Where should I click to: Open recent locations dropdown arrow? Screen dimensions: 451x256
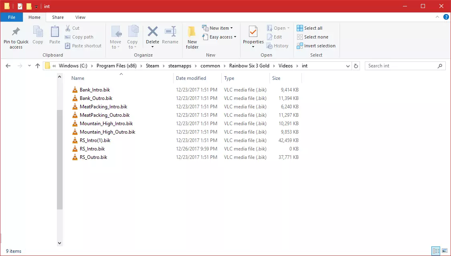coord(29,66)
